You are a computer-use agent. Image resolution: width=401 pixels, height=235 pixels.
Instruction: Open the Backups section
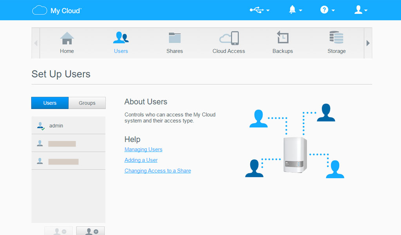pos(283,43)
